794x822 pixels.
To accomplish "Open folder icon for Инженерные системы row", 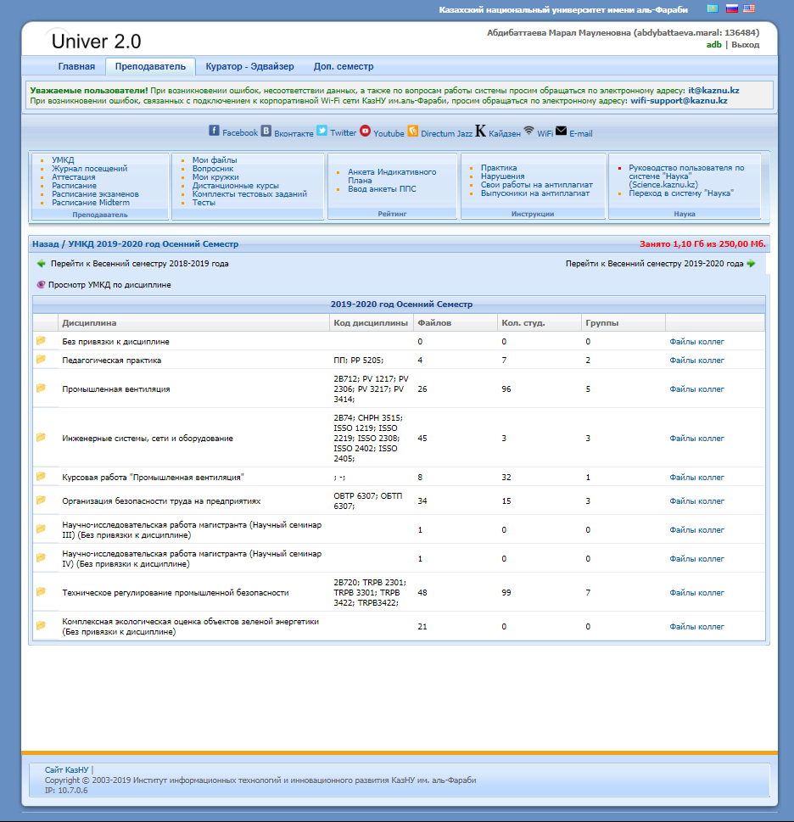I will (x=41, y=437).
